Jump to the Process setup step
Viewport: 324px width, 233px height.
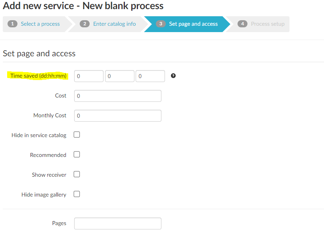click(x=267, y=24)
